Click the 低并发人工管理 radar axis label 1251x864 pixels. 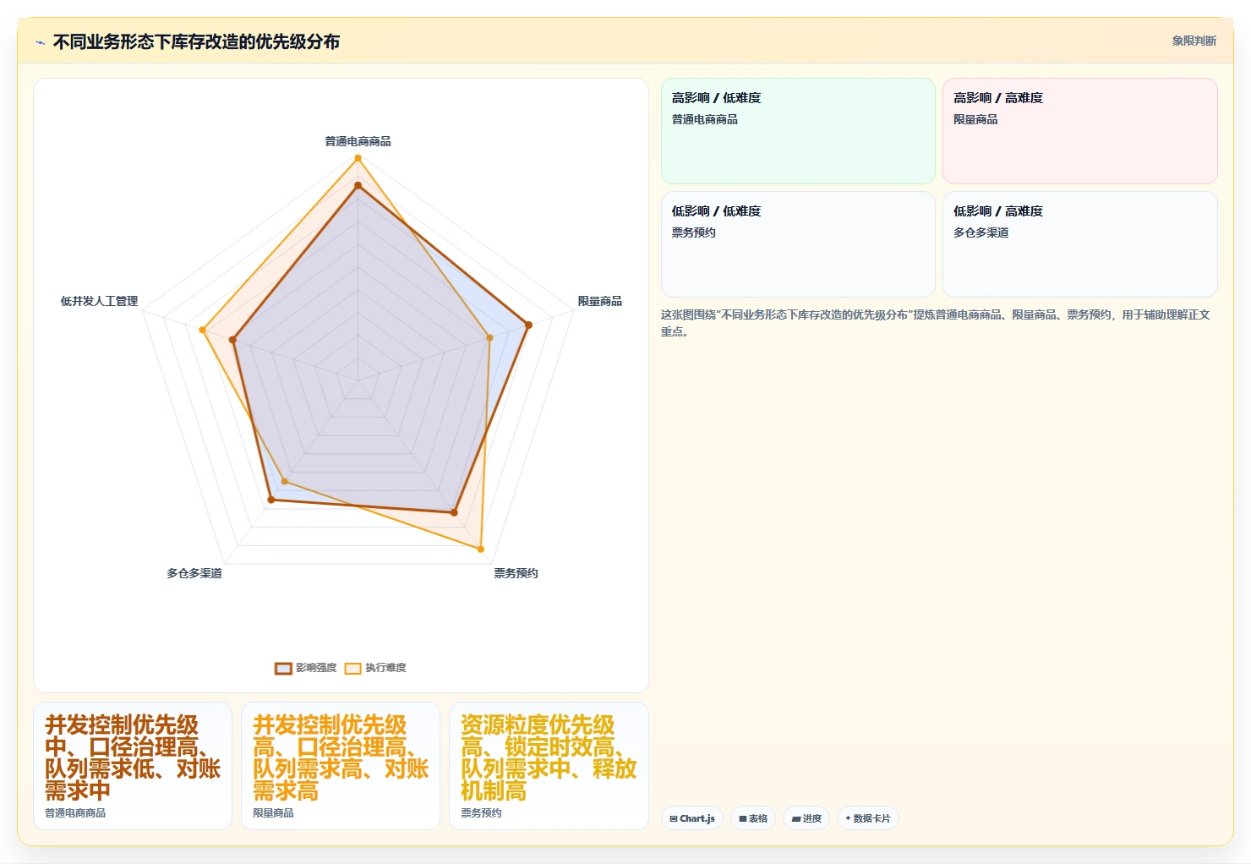[x=99, y=301]
